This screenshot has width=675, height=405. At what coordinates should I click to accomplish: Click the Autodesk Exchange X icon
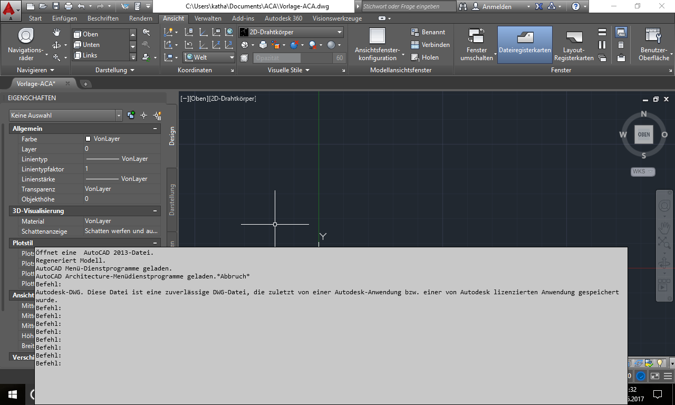coord(539,6)
